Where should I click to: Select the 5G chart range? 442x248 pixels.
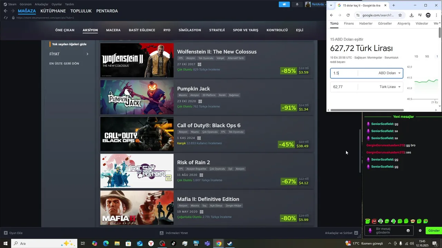[x=427, y=56]
